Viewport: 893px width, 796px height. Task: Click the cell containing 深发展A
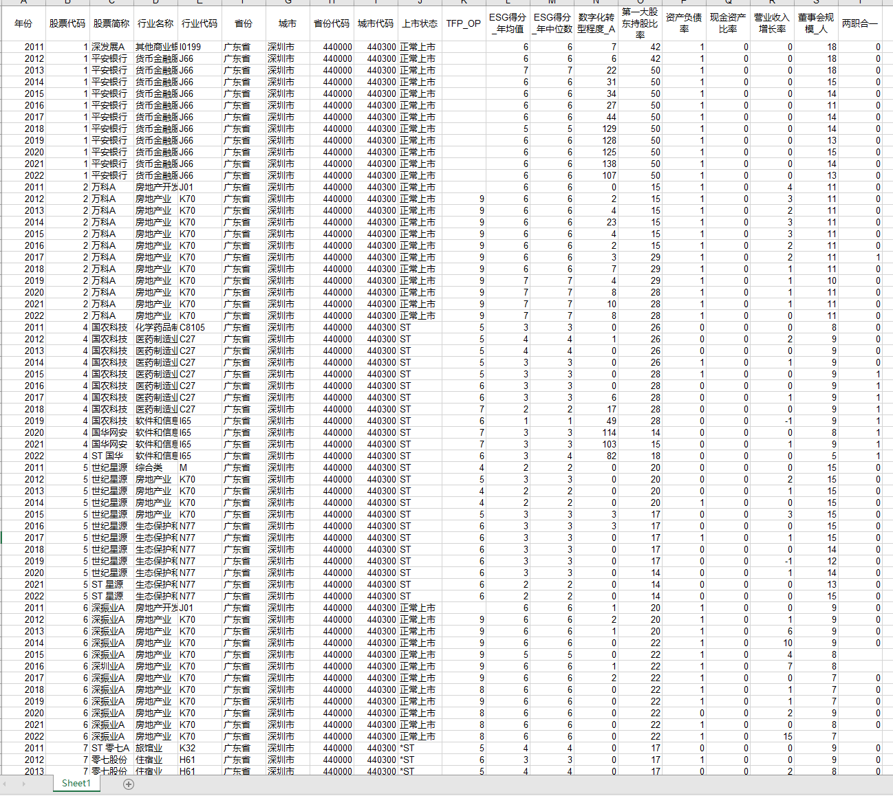[x=111, y=47]
